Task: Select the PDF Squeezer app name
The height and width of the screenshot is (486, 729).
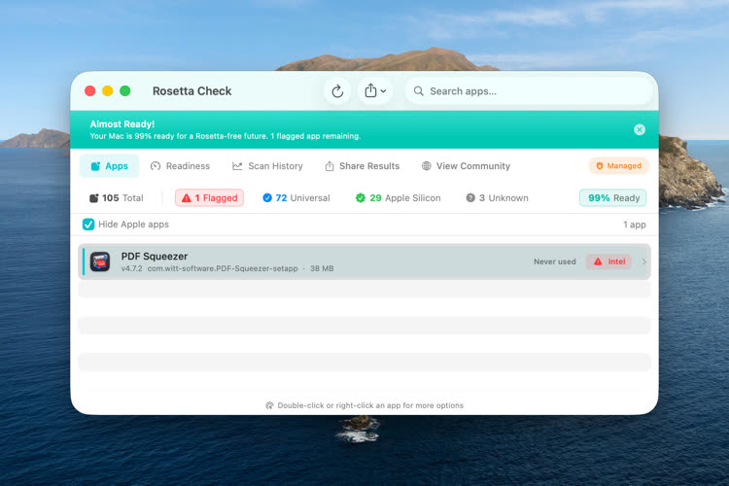Action: 155,257
